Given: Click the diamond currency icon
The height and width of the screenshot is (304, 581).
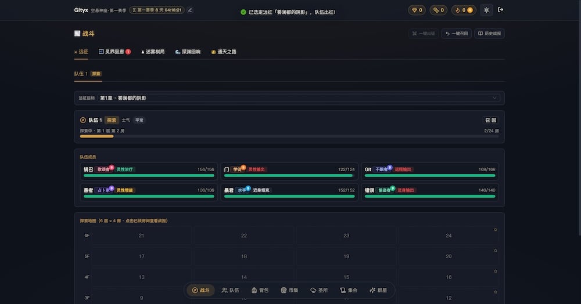Looking at the screenshot, I should (x=414, y=10).
